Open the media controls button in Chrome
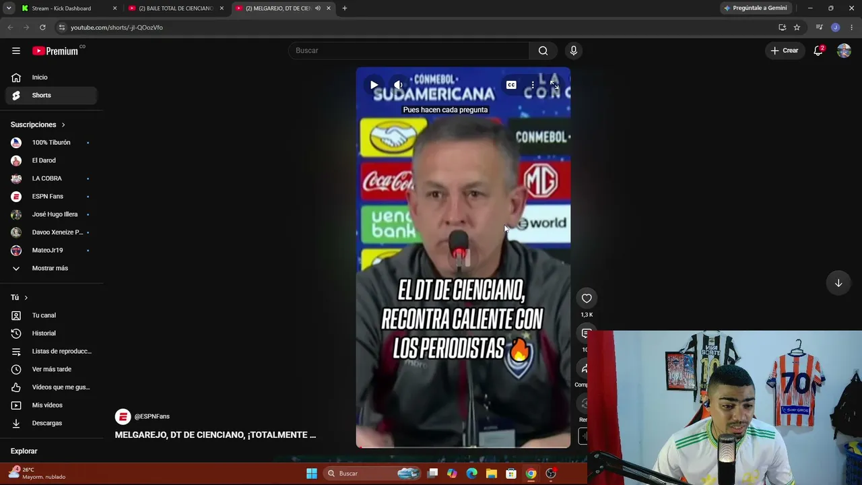This screenshot has height=485, width=862. 819,28
